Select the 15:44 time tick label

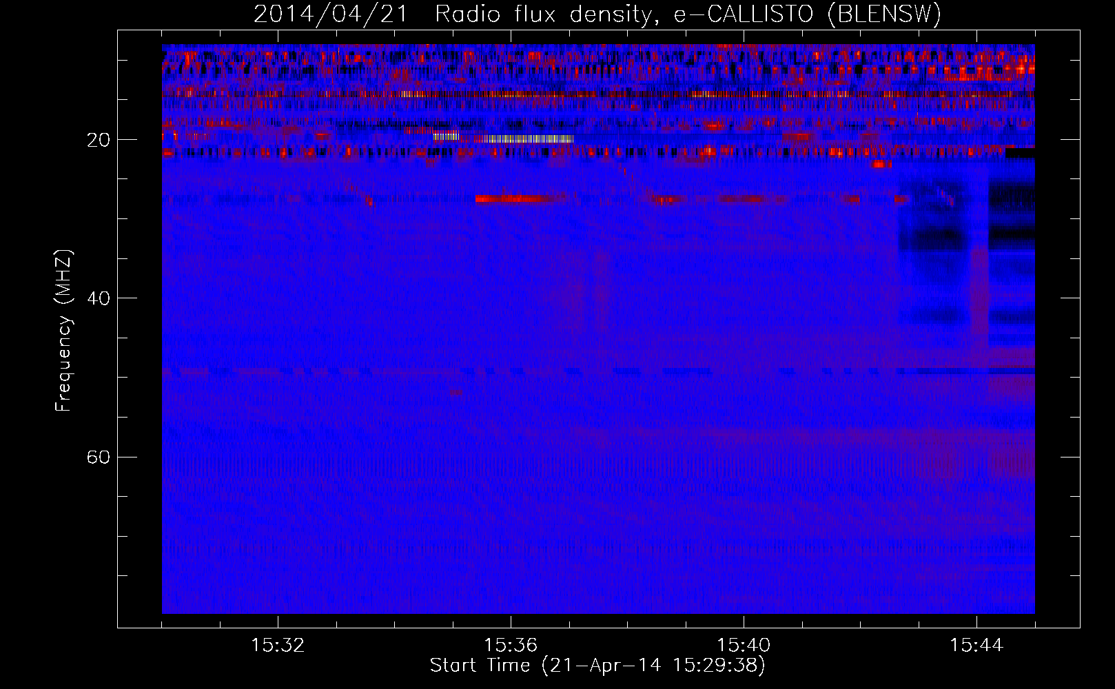click(x=976, y=646)
